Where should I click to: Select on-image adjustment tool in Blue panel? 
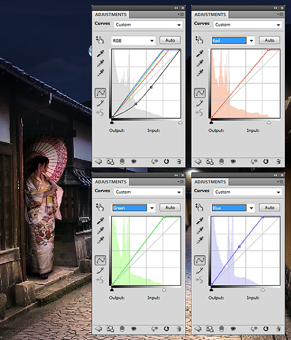pyautogui.click(x=199, y=207)
